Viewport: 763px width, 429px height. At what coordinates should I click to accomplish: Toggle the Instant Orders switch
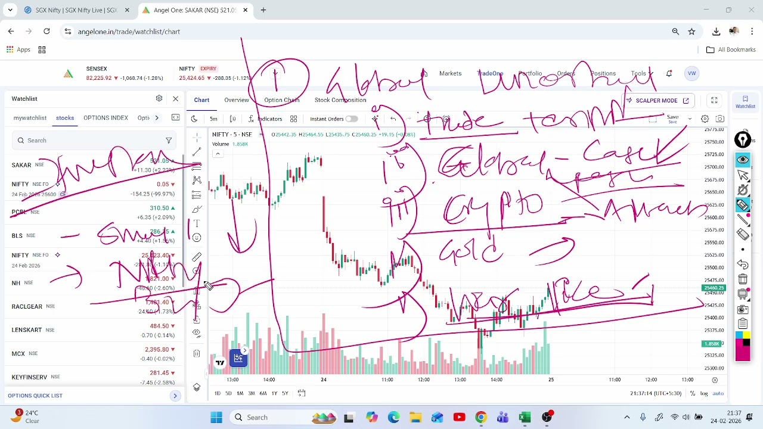pyautogui.click(x=352, y=119)
